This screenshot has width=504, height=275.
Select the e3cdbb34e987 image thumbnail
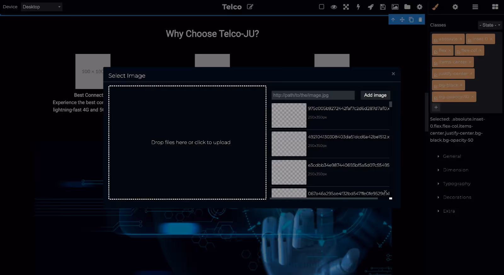click(289, 172)
